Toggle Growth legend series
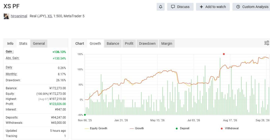Image resolution: width=270 pixels, height=140 pixels. pos(137,128)
